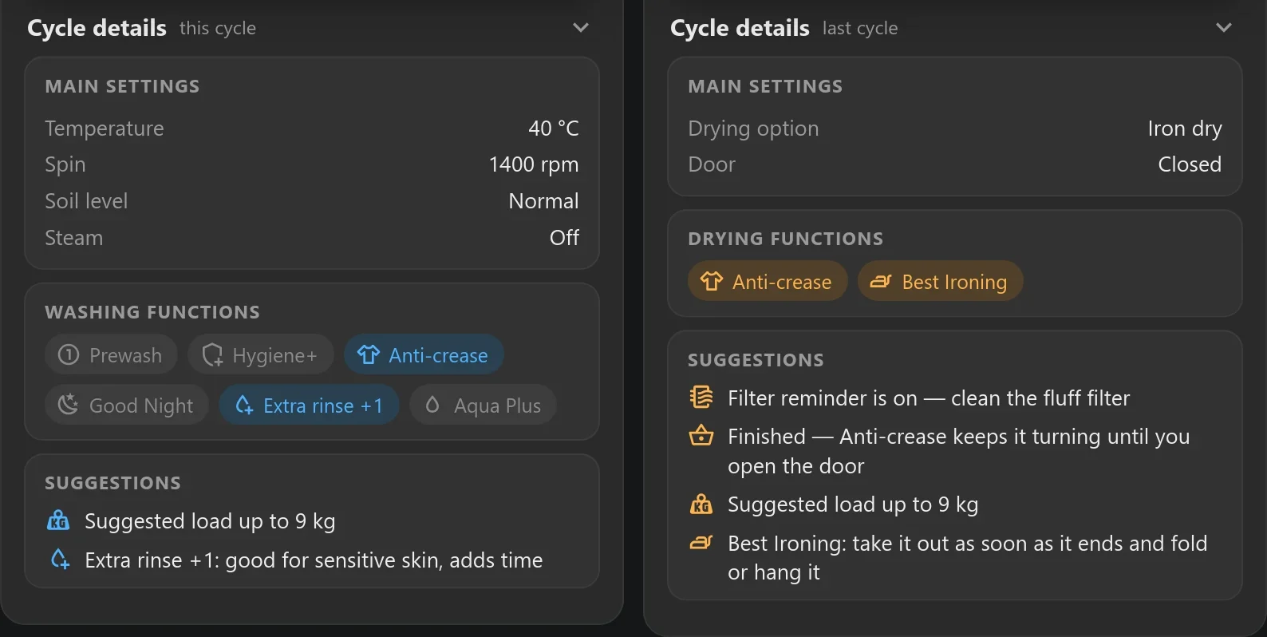Disable the Extra rinse +1 chip

point(309,405)
